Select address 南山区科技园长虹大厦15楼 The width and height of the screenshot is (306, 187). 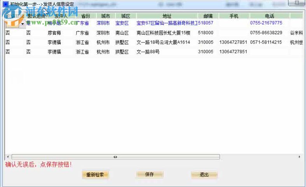tap(163, 33)
